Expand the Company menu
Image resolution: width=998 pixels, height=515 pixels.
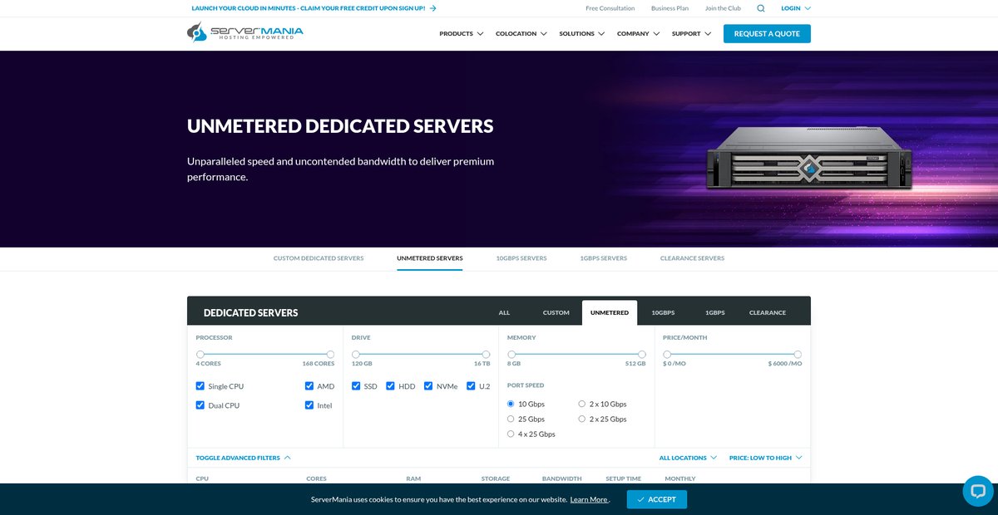tap(639, 34)
